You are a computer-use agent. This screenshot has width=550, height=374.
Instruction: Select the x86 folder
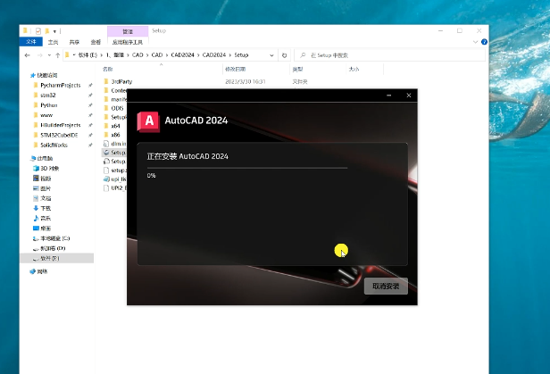tap(115, 135)
